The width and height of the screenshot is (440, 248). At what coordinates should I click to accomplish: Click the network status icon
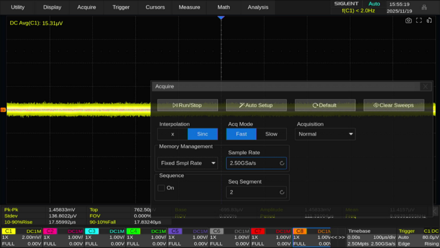(424, 7)
